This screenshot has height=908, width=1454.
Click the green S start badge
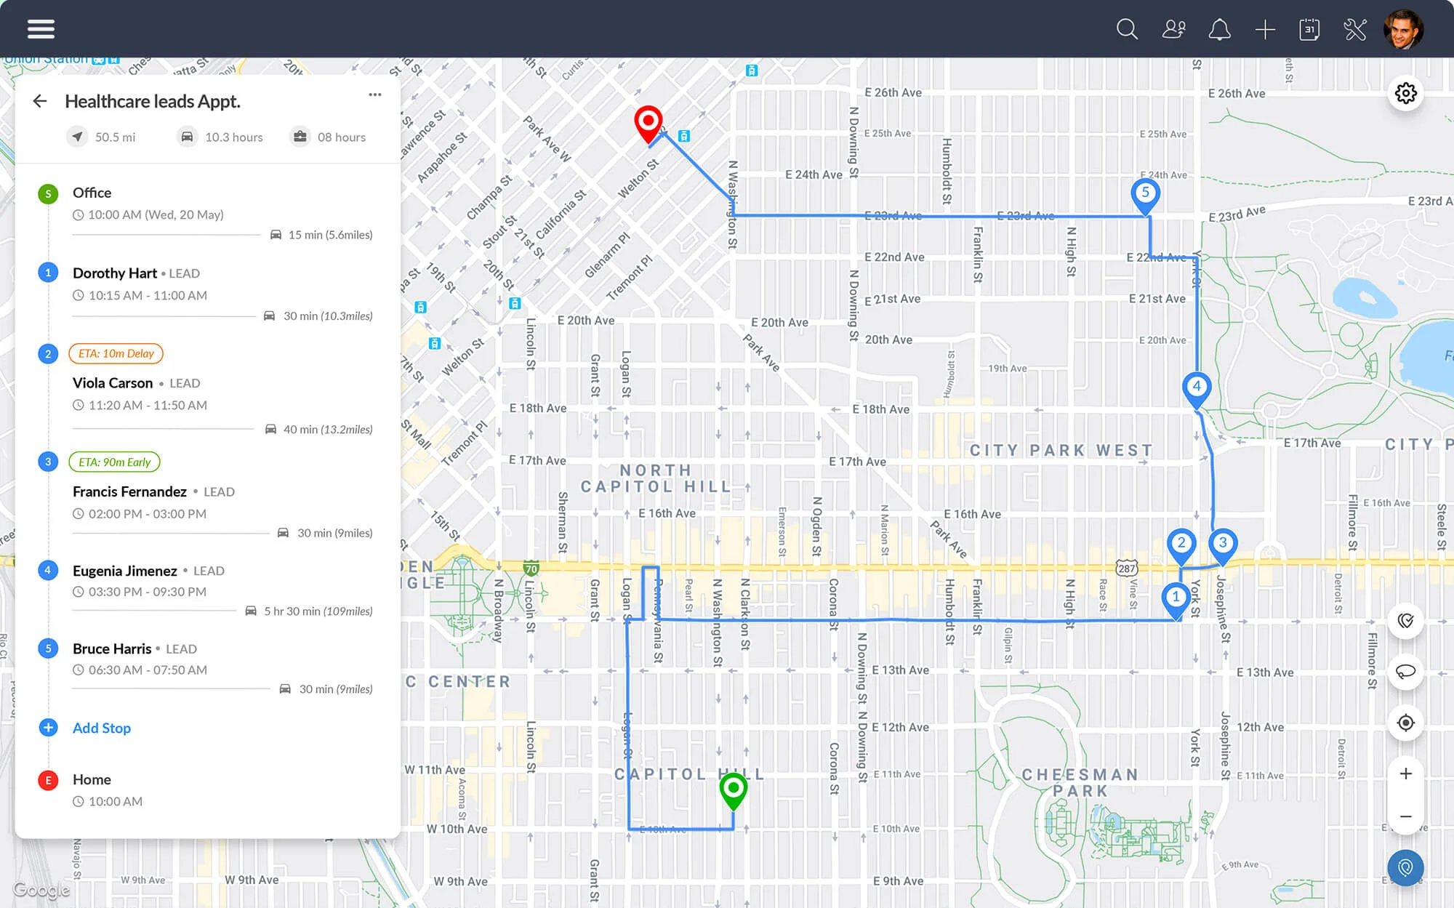pos(48,193)
